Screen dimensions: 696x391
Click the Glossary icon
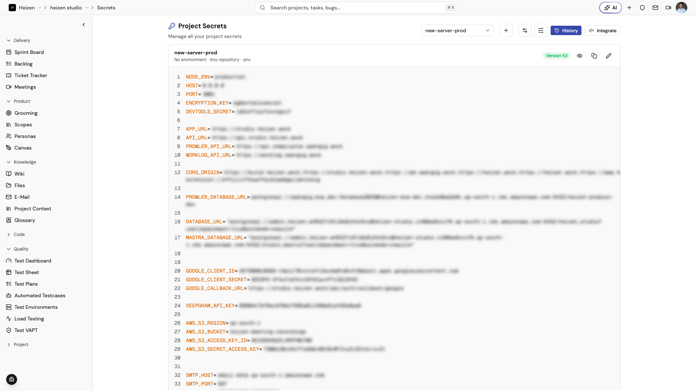9,220
